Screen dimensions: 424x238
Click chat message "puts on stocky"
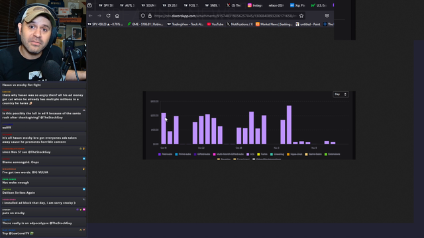[x=13, y=213]
